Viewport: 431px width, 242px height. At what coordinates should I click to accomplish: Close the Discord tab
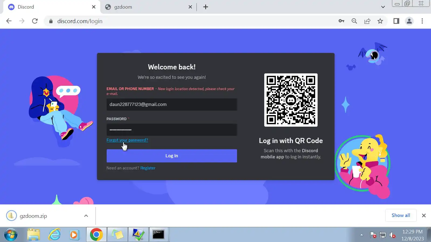click(94, 7)
